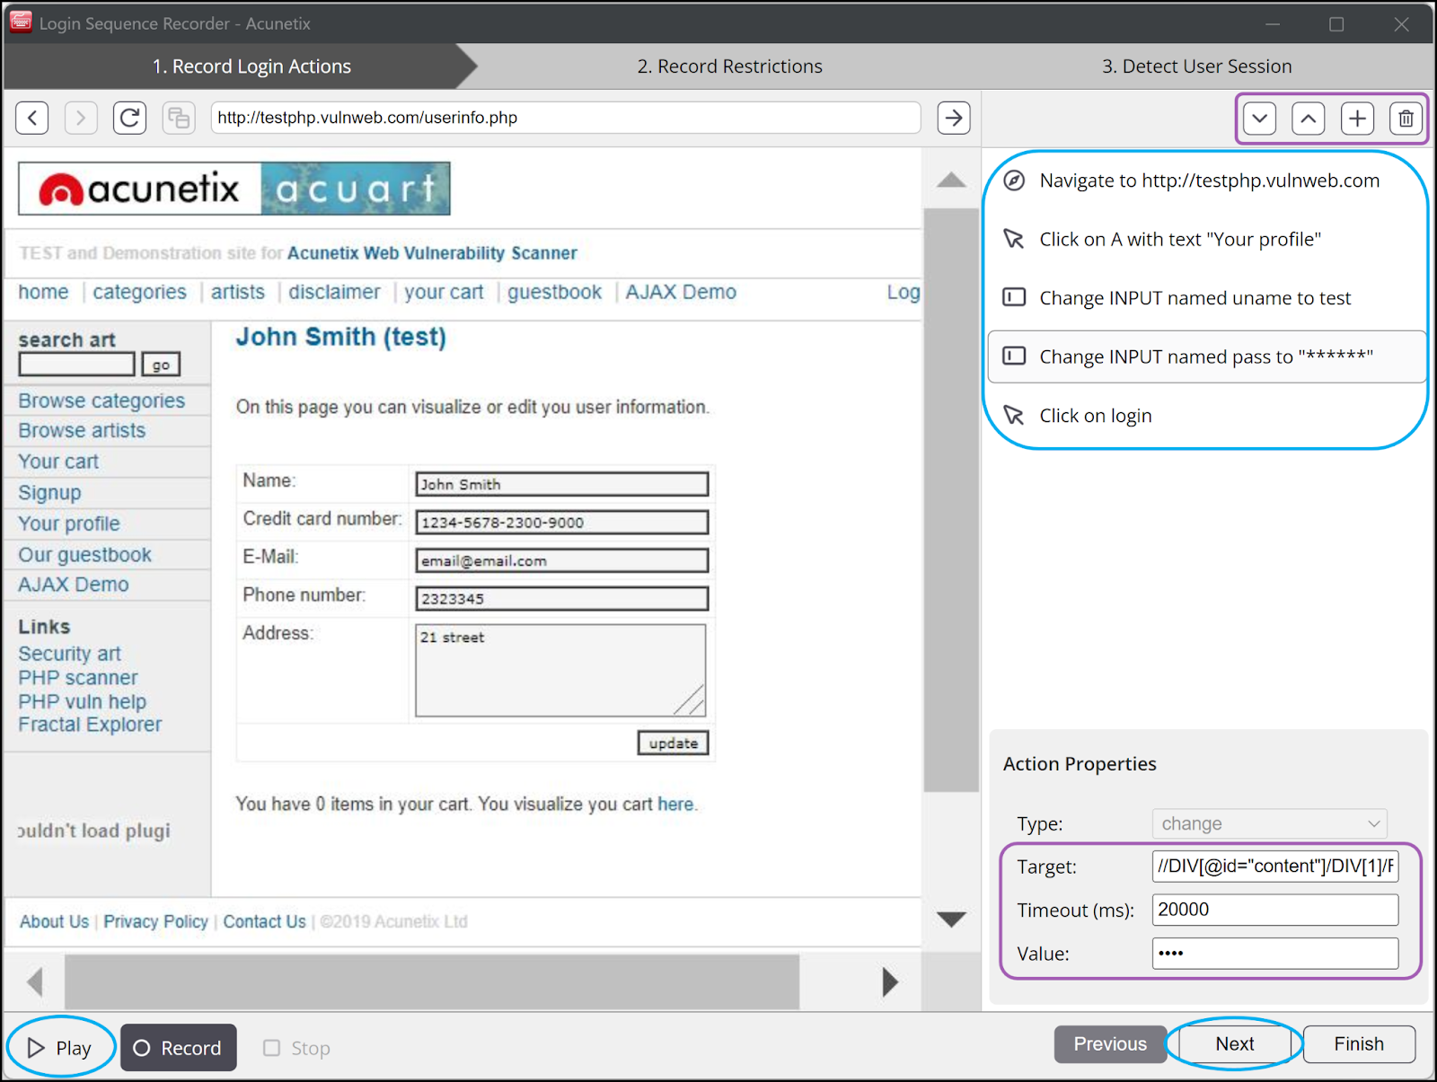This screenshot has height=1082, width=1437.
Task: Open the Browse artists sidebar link
Action: 82,431
